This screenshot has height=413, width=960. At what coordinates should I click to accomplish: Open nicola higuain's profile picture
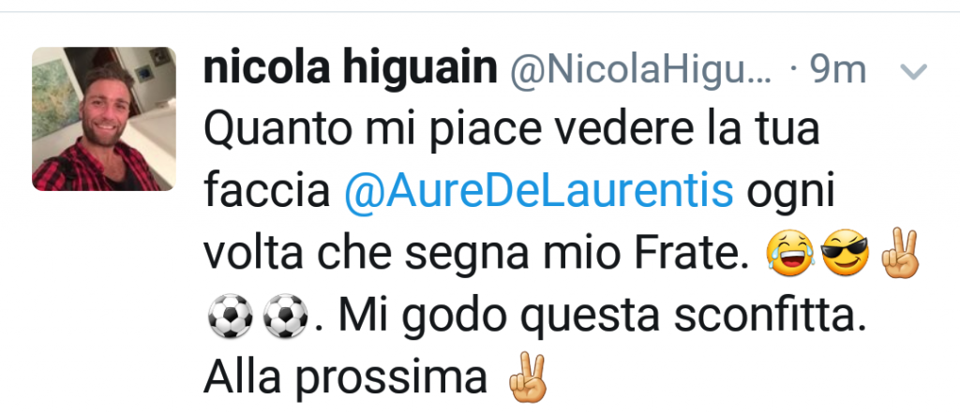click(104, 119)
